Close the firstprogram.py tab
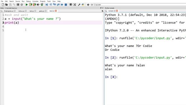This screenshot has width=186, height=105. point(15,11)
